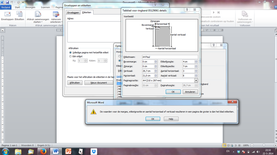Close the Microsoft Word warning dialog
The width and height of the screenshot is (277, 155).
[x=232, y=102]
